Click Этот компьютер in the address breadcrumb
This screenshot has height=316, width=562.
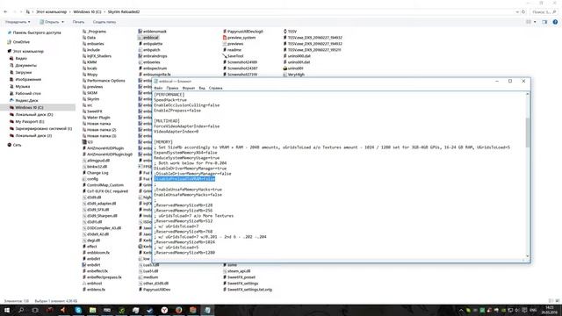click(51, 11)
